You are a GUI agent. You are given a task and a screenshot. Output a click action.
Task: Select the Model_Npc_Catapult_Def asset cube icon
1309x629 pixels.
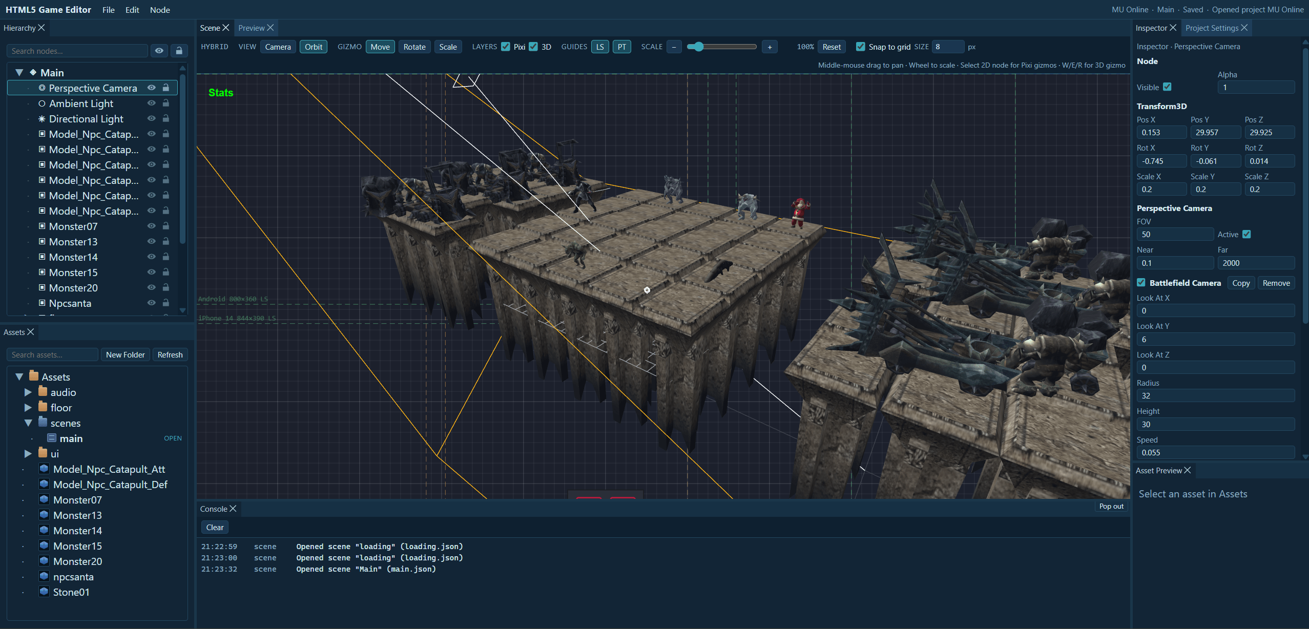(44, 484)
